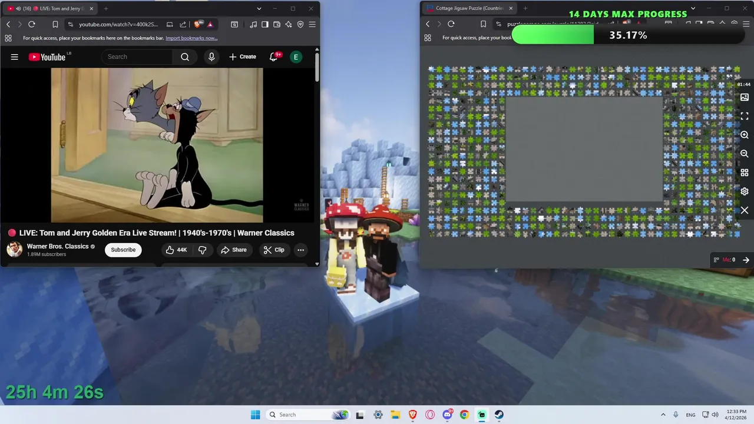
Task: Open Brave playlist music note icon
Action: point(253,24)
